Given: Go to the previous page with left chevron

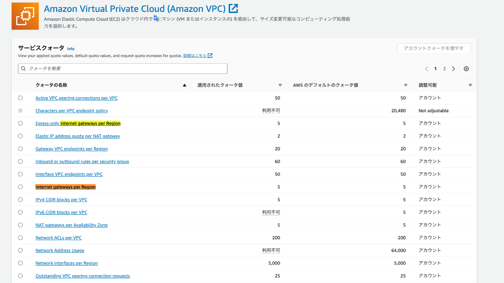Looking at the screenshot, I should pos(427,69).
